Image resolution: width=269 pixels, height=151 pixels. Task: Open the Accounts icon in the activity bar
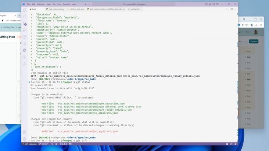(x=24, y=132)
